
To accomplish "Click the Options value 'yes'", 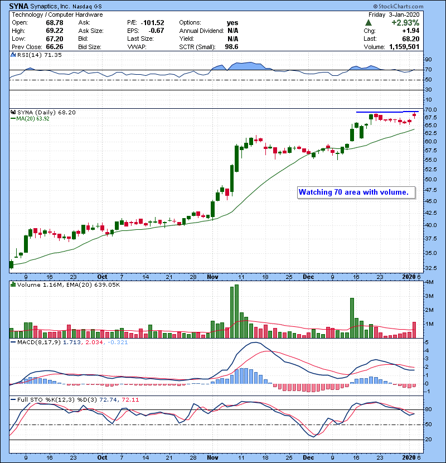I will (x=232, y=23).
